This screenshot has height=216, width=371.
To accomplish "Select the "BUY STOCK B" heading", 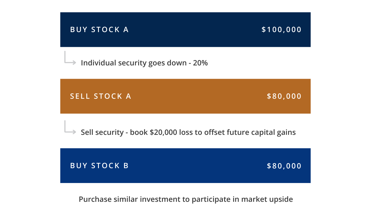I will coord(99,166).
